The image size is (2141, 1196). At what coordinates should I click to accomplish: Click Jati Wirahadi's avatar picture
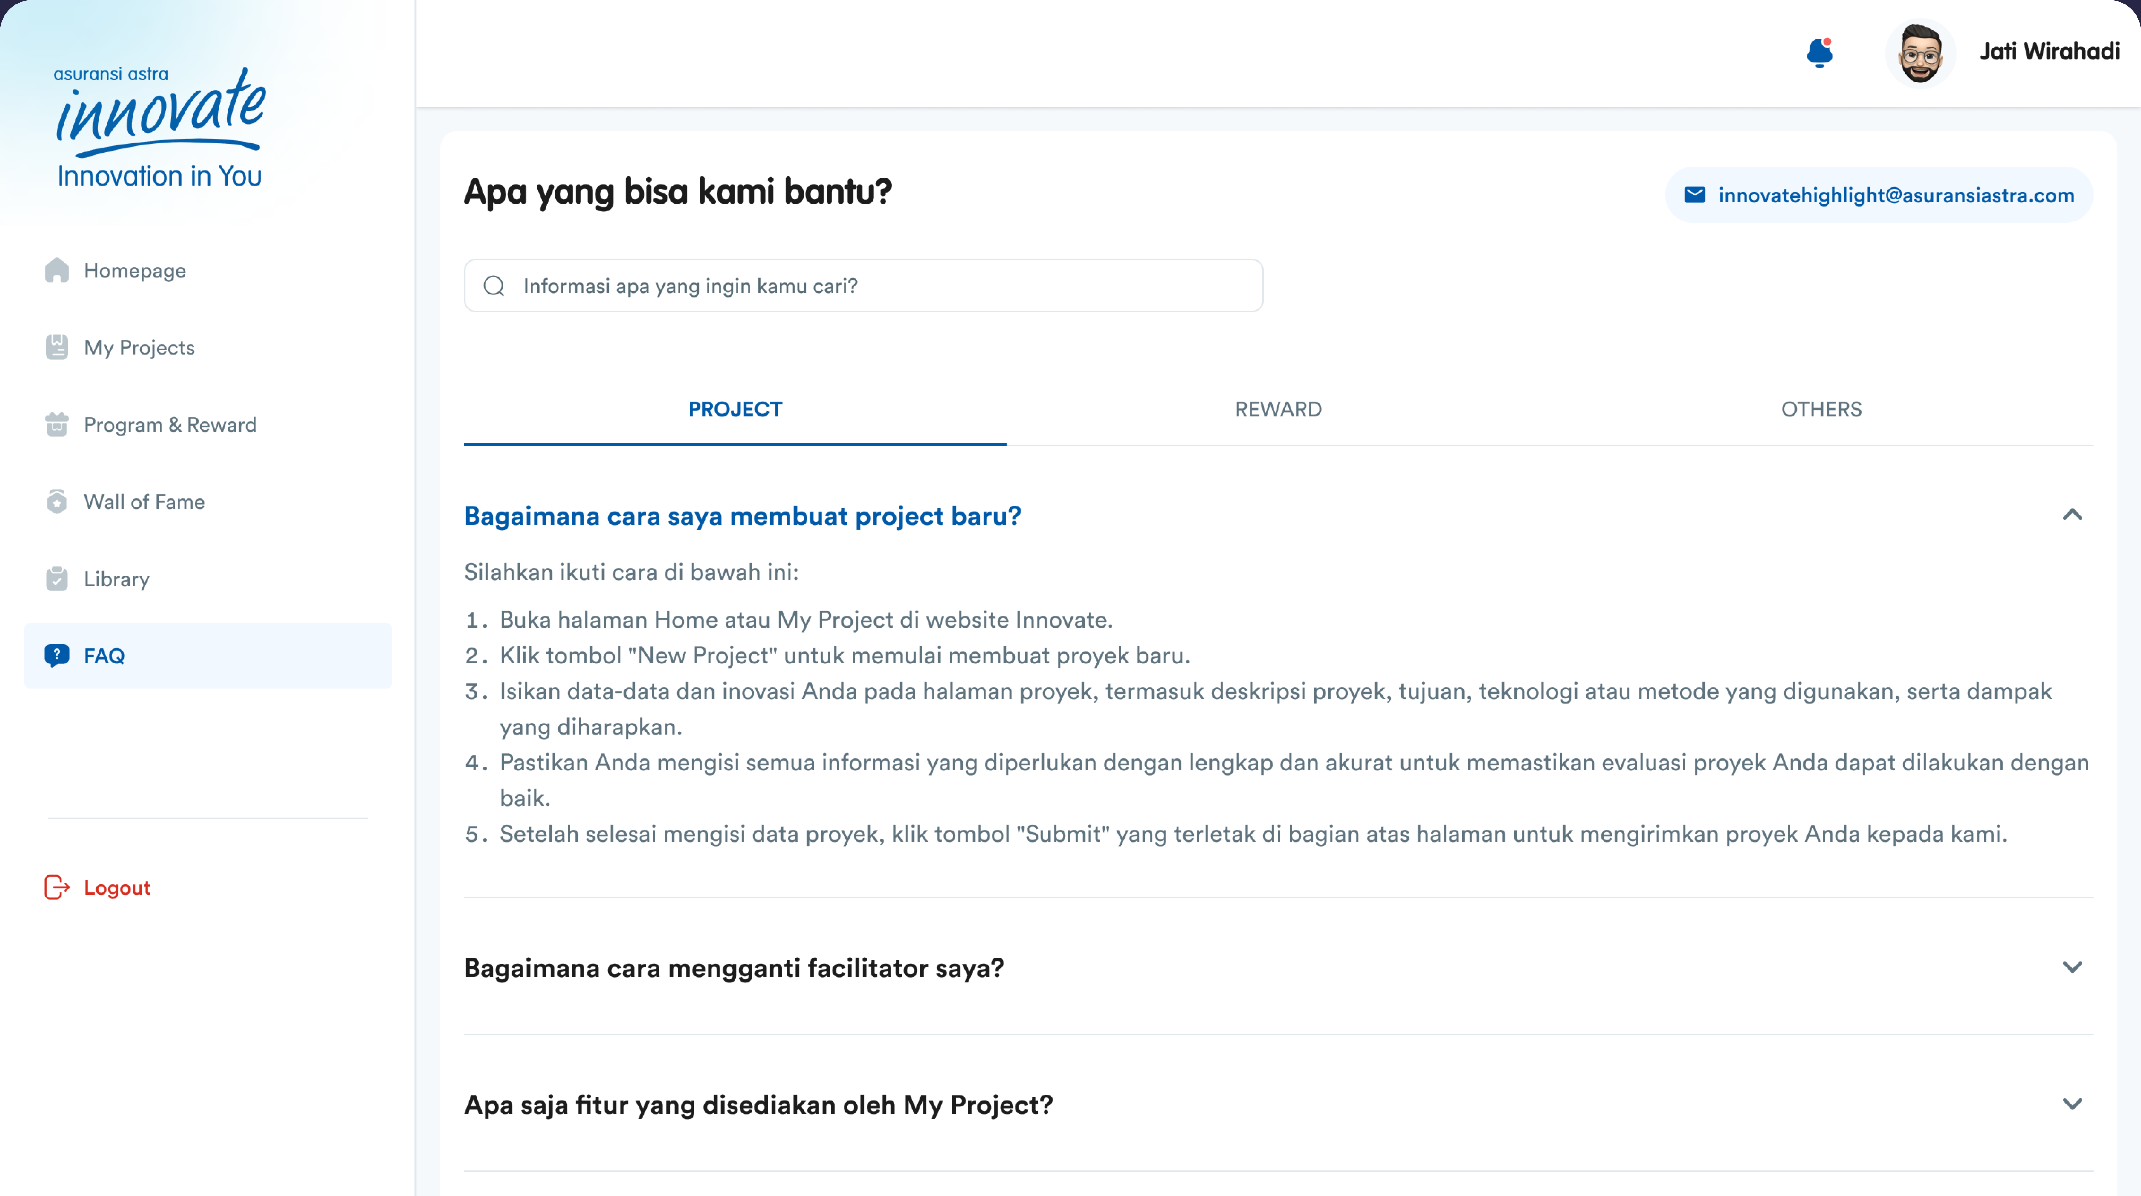coord(1920,53)
